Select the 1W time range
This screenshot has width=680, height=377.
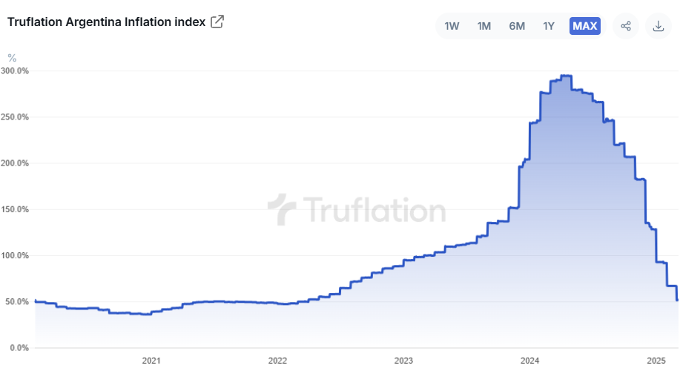coord(452,26)
